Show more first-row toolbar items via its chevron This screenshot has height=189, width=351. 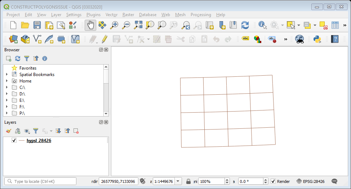(x=345, y=25)
